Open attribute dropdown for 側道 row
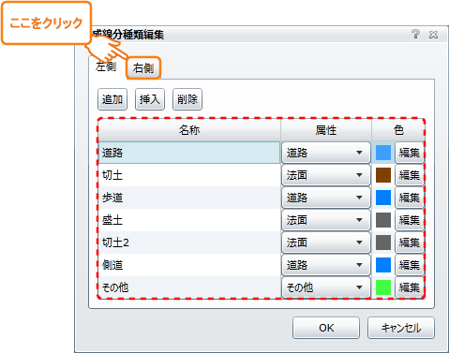This screenshot has width=449, height=353. (x=326, y=265)
